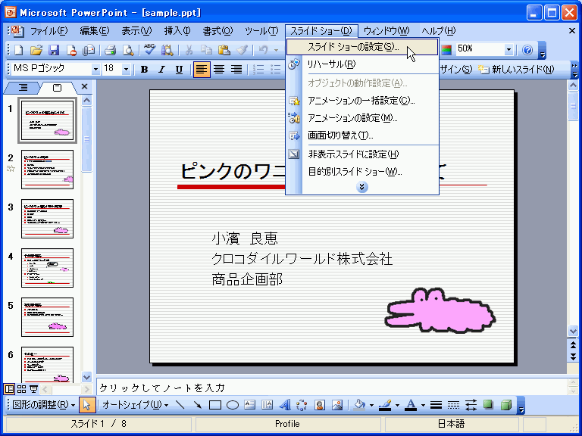582x436 pixels.
Task: Enable center text alignment
Action: [x=219, y=70]
